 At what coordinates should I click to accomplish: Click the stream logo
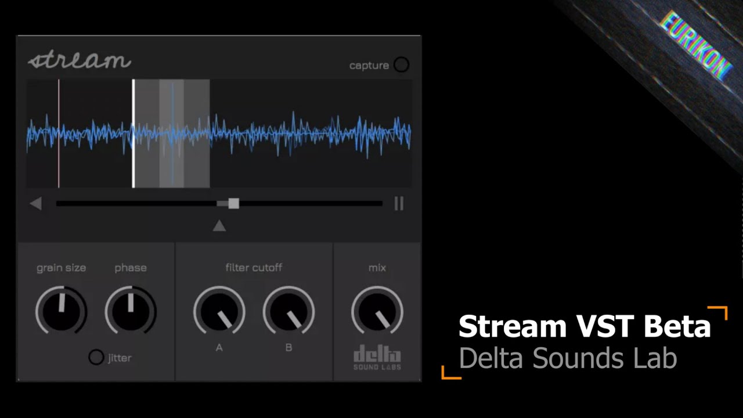pos(80,60)
